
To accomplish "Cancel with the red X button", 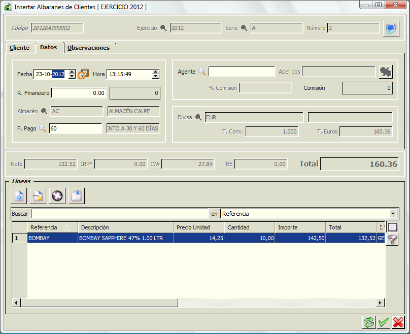I will (398, 322).
